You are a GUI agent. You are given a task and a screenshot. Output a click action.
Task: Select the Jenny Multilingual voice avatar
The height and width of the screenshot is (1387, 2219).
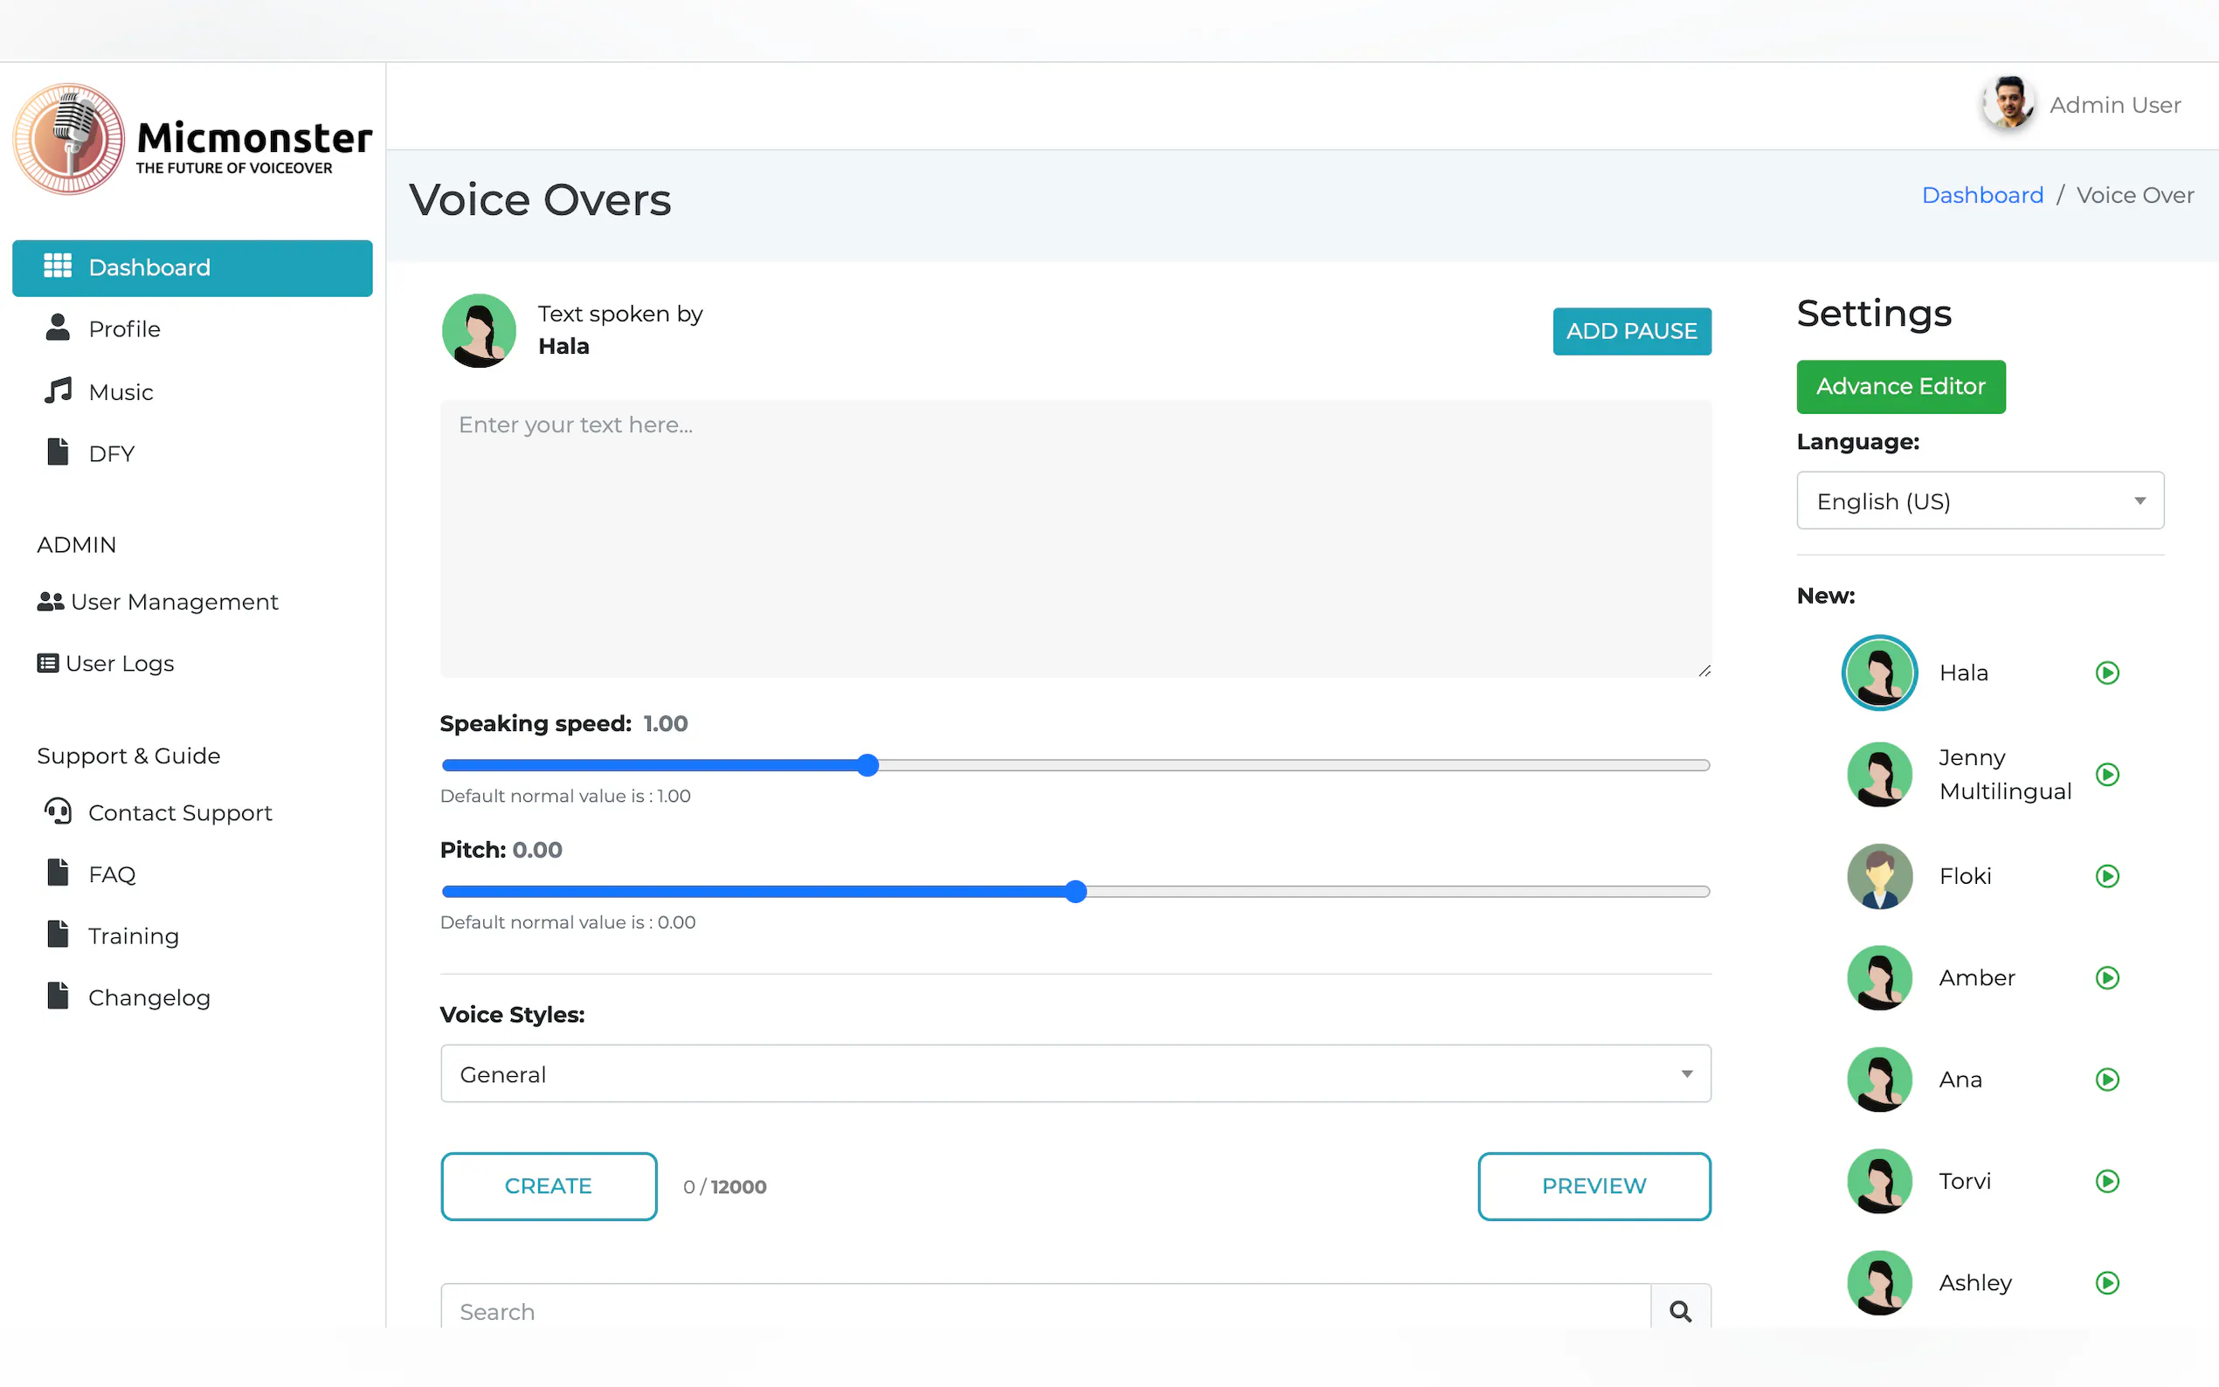click(1878, 774)
